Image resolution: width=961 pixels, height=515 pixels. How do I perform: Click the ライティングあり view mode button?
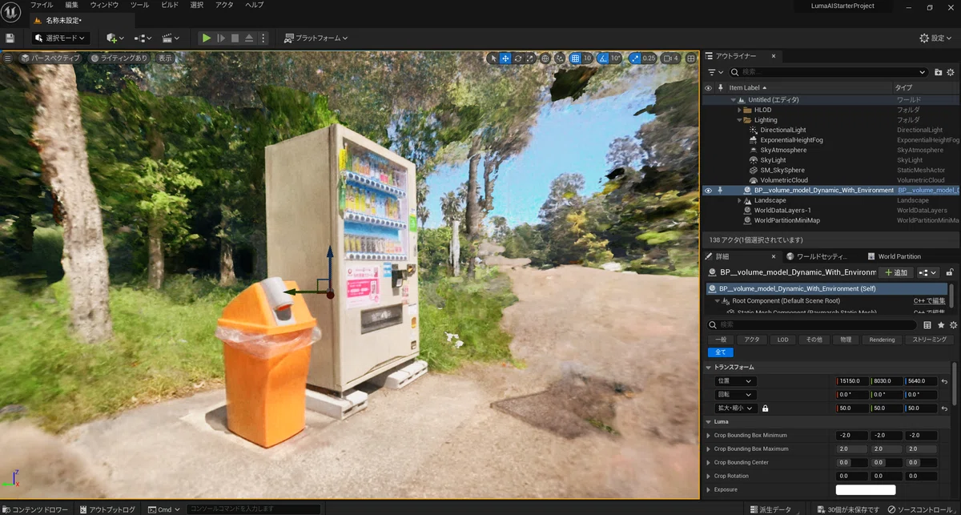pyautogui.click(x=119, y=58)
